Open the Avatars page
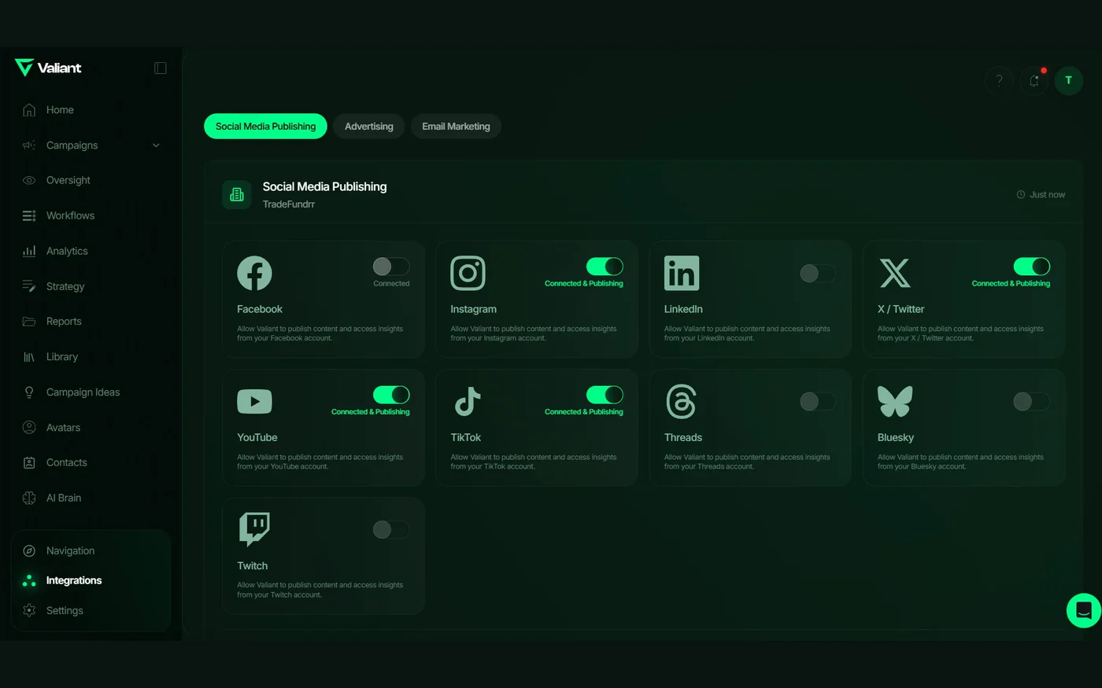 click(x=63, y=428)
